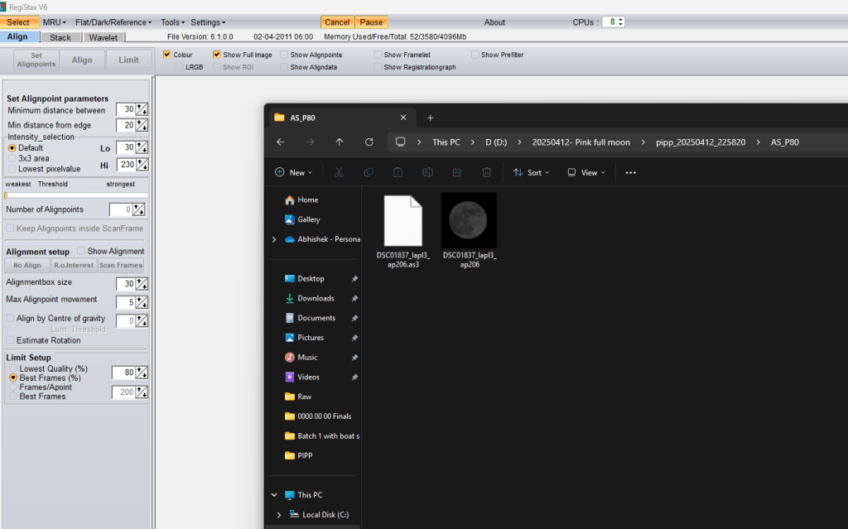
Task: Click the Back arrow in File Explorer
Action: coord(281,142)
